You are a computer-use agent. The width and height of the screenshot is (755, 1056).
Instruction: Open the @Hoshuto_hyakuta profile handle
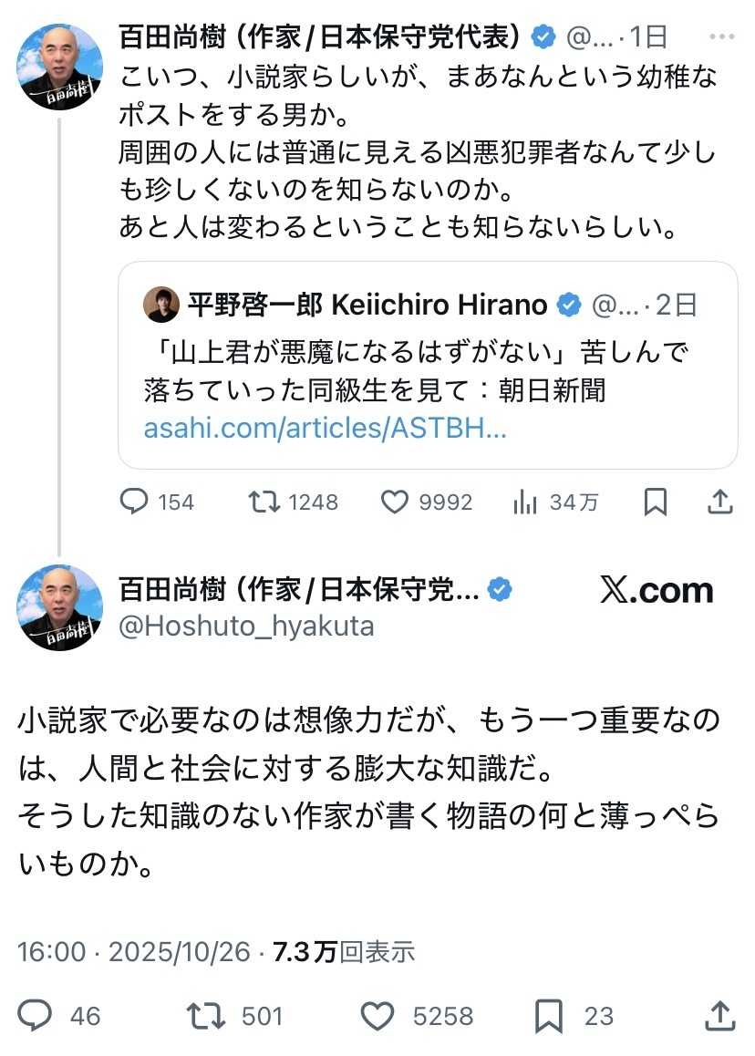pos(246,626)
